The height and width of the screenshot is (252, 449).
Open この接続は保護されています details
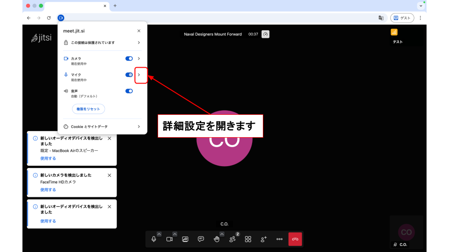coord(102,42)
